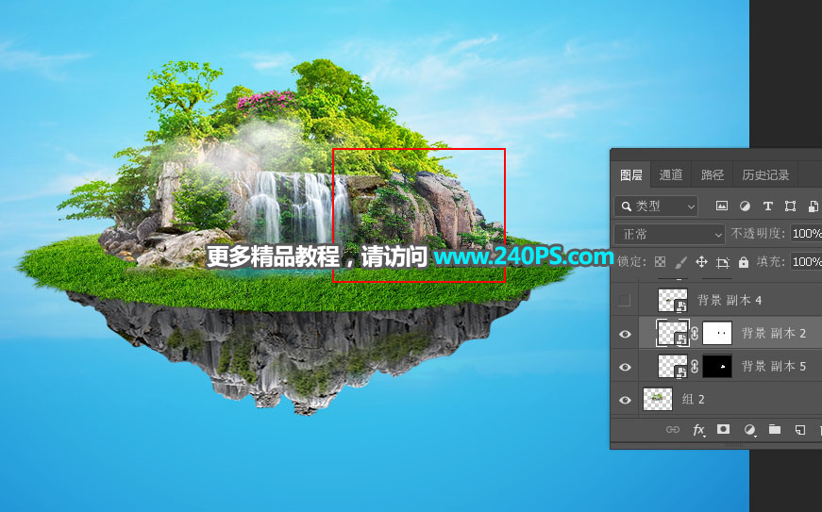The height and width of the screenshot is (512, 822).
Task: Select white layer mask of 背景 副本 2
Action: click(717, 334)
